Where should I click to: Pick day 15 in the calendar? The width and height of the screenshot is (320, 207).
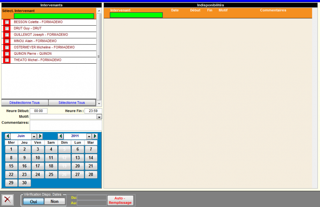pos(11,166)
